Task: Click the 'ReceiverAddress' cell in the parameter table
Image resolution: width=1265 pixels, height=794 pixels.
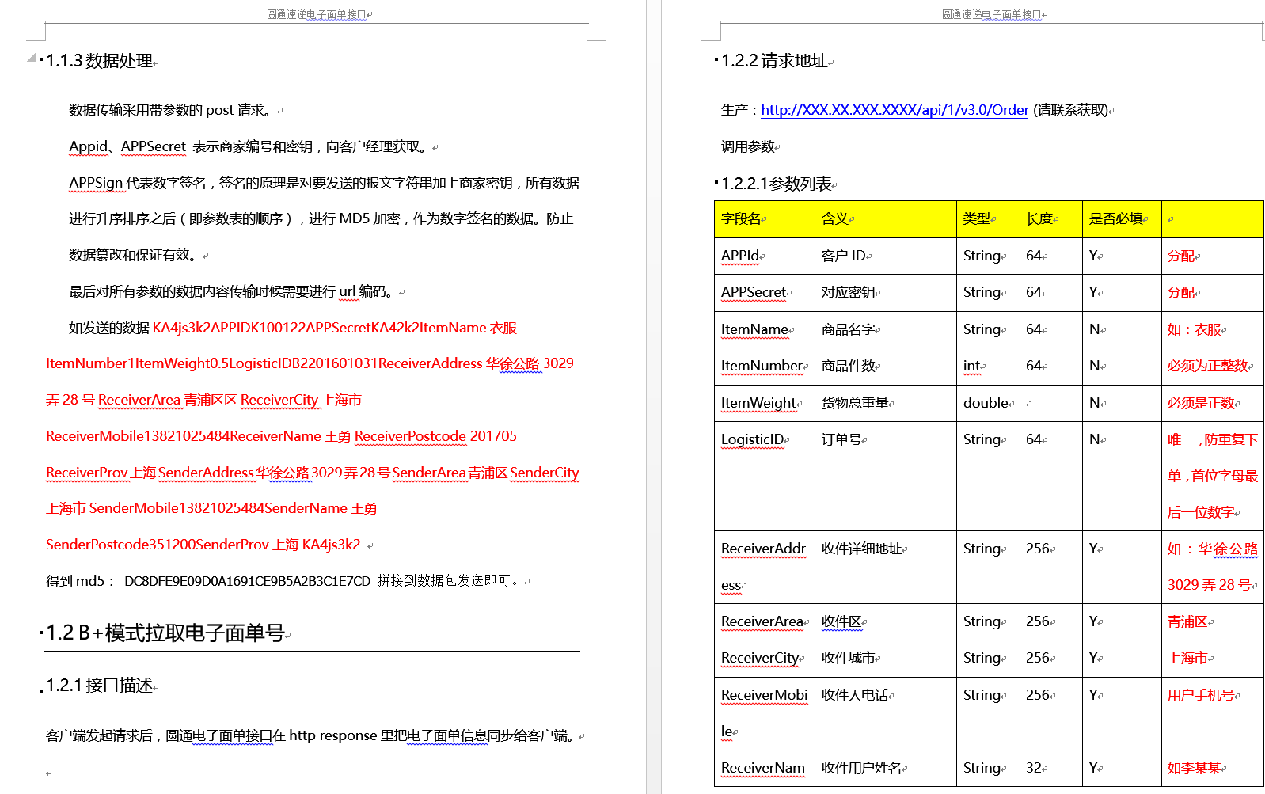Action: pos(765,567)
